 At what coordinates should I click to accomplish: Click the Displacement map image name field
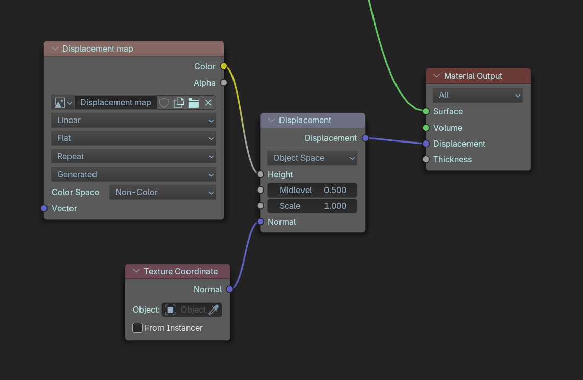point(115,103)
